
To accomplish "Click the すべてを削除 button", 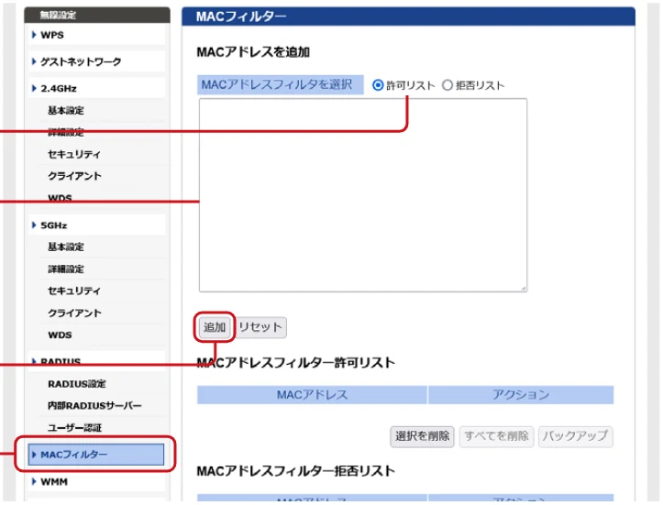I will pyautogui.click(x=496, y=436).
